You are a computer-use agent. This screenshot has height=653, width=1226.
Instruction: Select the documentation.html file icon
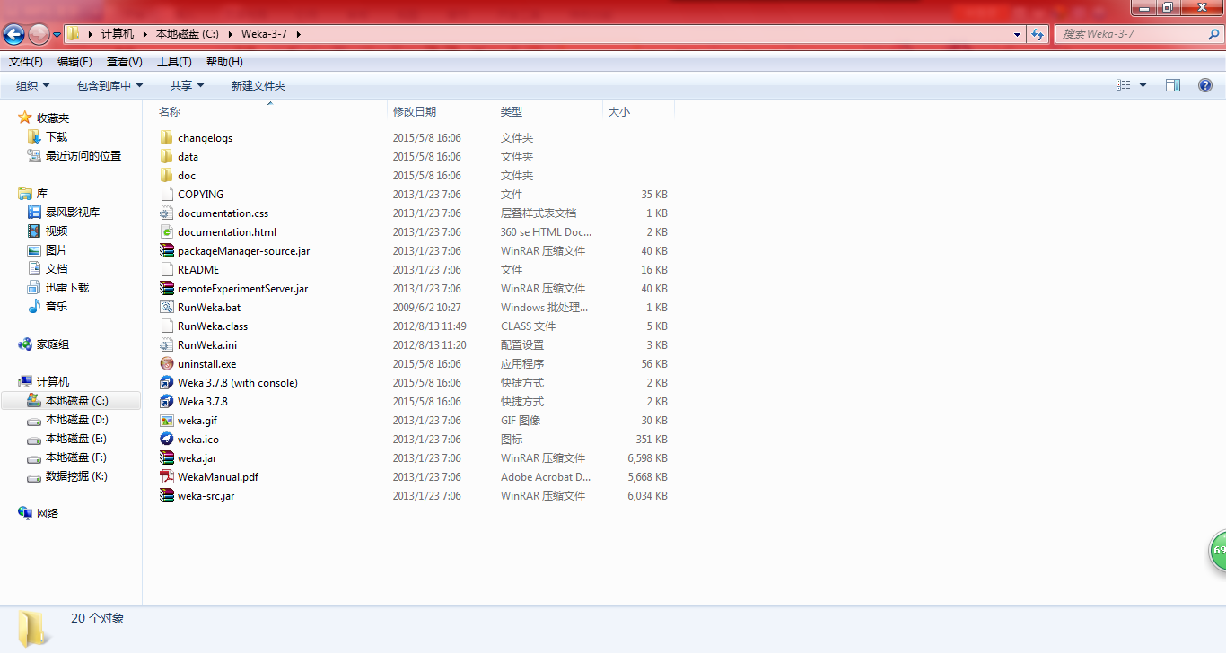[x=166, y=232]
